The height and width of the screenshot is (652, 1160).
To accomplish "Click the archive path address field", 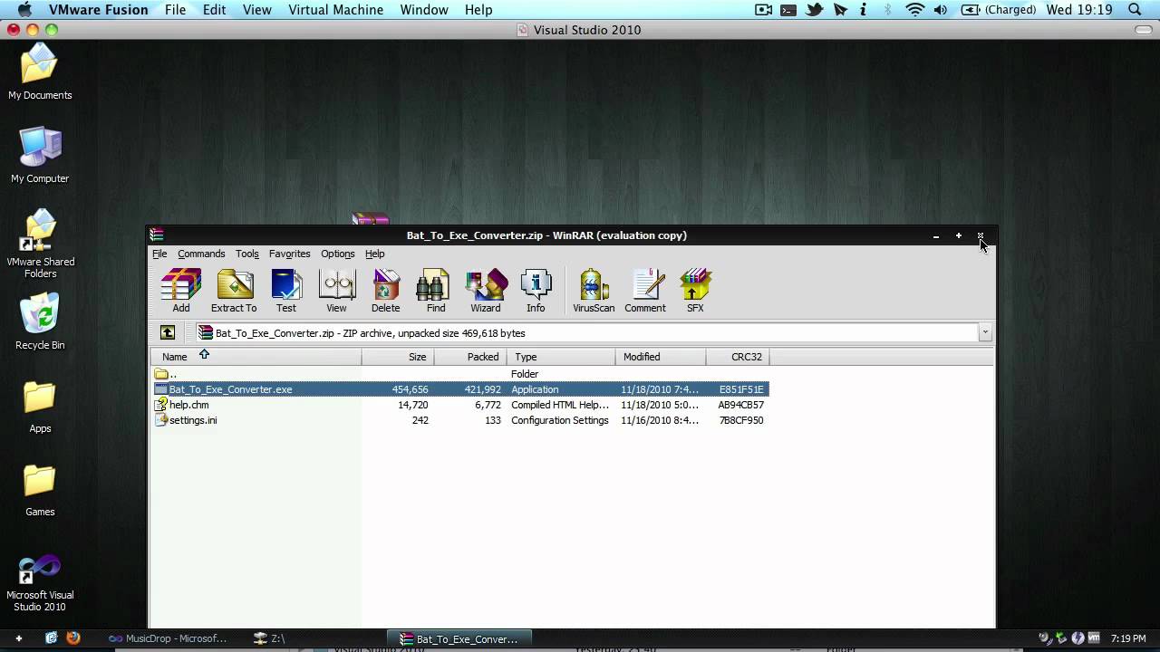I will coord(586,333).
